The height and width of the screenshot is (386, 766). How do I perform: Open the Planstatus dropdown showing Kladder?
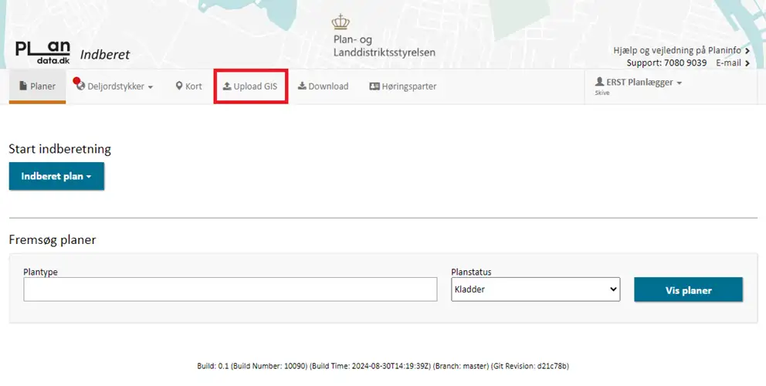click(535, 289)
